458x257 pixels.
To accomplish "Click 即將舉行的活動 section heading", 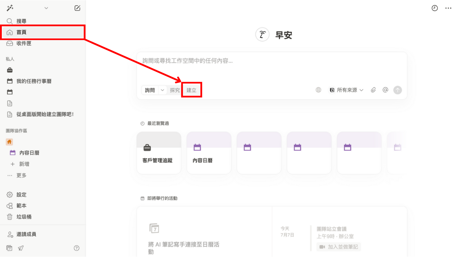I will click(x=162, y=198).
